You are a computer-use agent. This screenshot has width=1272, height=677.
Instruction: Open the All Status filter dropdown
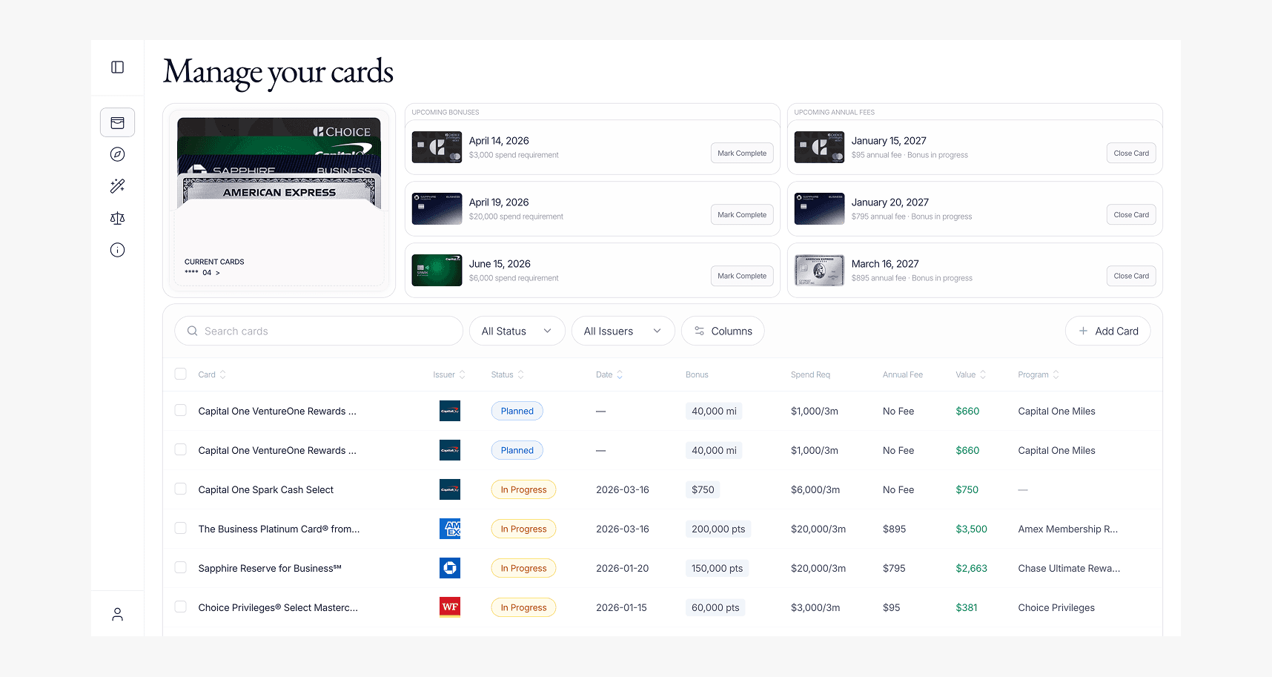pyautogui.click(x=517, y=331)
